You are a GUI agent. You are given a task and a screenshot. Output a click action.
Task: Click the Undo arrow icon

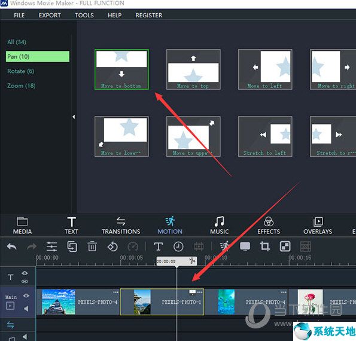11,246
